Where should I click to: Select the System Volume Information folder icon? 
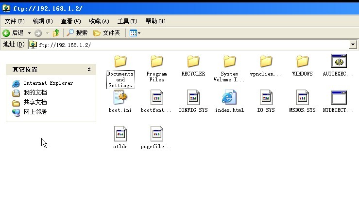click(x=230, y=61)
